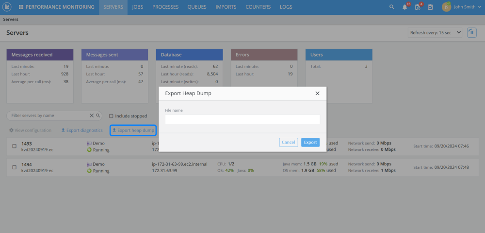
Task: Open the Queues tab
Action: 197,7
